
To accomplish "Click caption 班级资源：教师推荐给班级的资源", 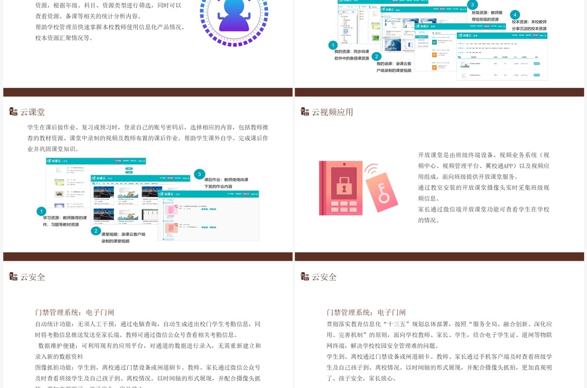I will (x=487, y=16).
